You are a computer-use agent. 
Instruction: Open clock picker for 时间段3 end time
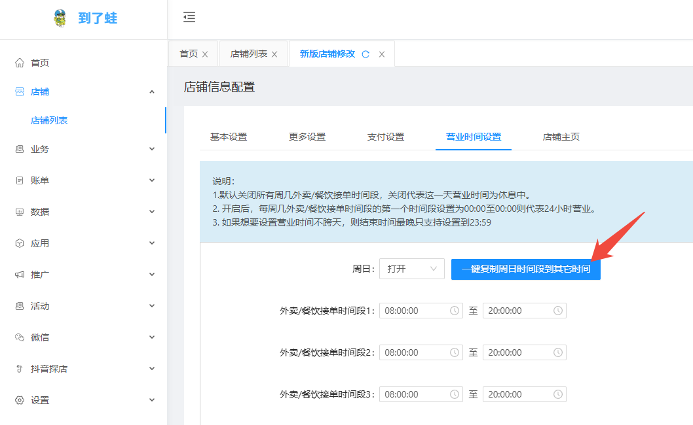(x=558, y=394)
